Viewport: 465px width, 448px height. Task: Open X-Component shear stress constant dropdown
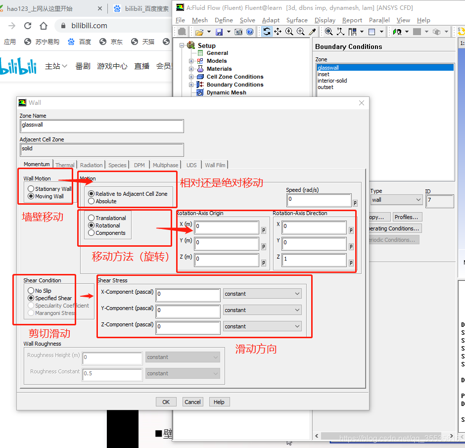[x=262, y=294]
